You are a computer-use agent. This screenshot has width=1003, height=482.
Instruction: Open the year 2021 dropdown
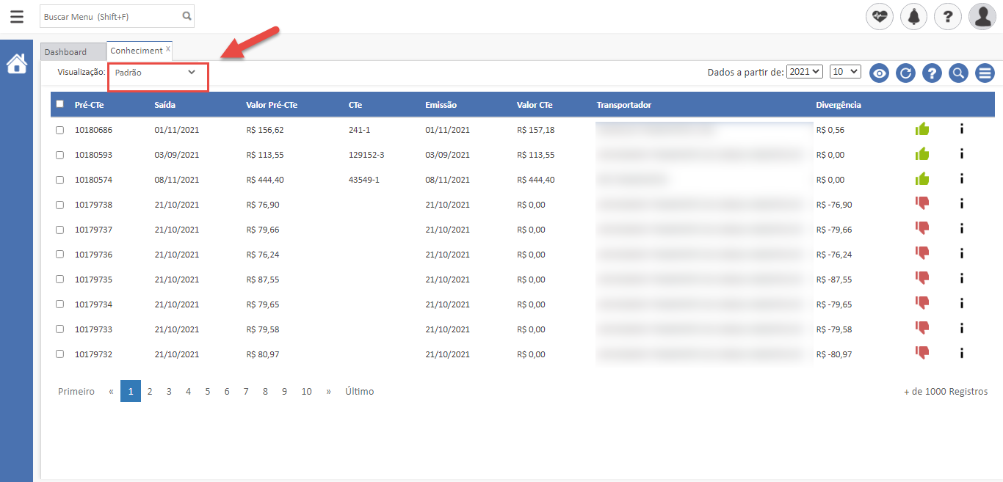tap(805, 72)
